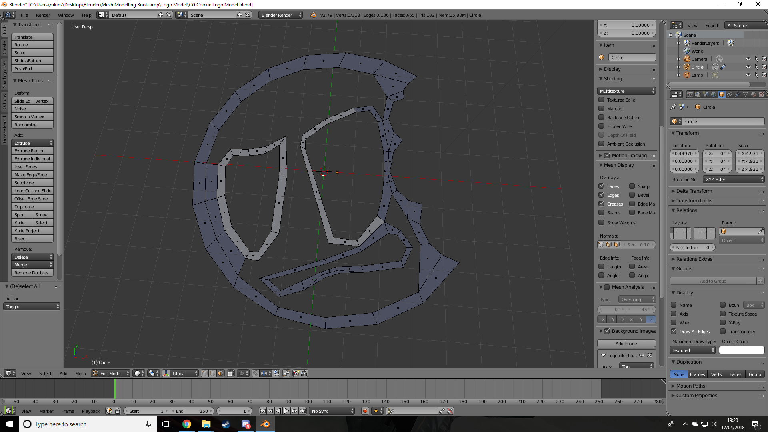This screenshot has height=432, width=768.
Task: Open the Render menu
Action: pyautogui.click(x=43, y=15)
